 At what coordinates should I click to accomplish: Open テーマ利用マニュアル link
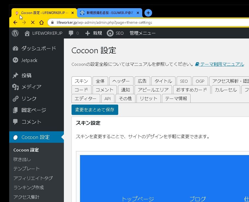[222, 64]
